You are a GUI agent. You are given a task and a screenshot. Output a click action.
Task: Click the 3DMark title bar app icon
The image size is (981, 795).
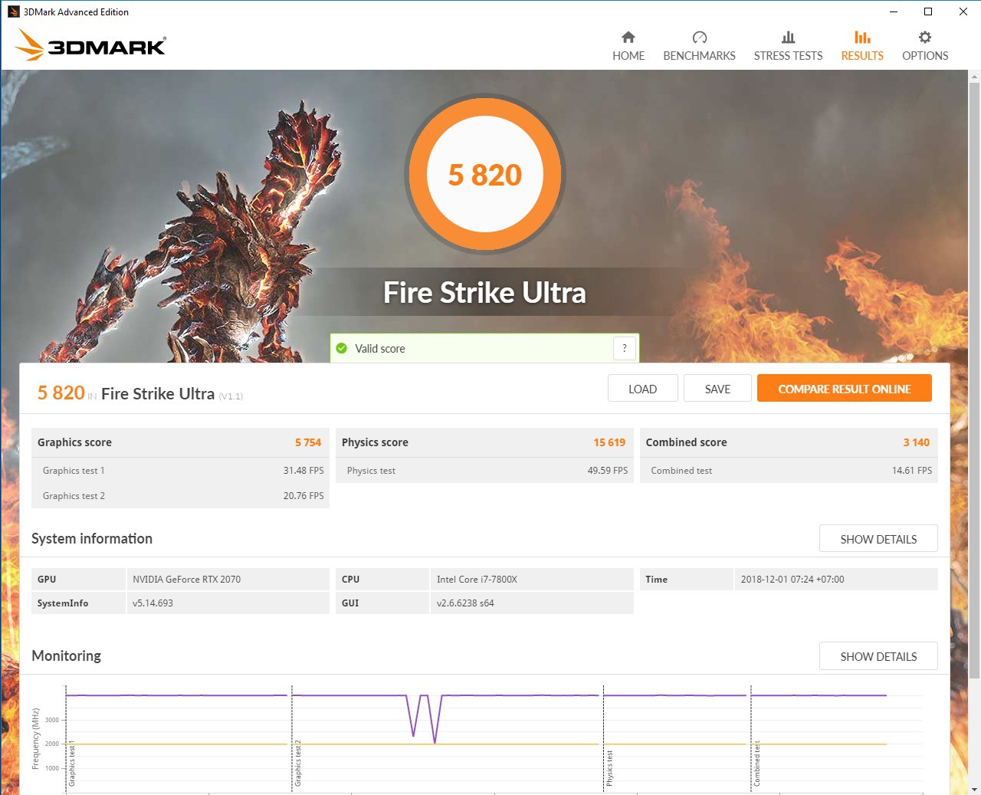(x=13, y=11)
